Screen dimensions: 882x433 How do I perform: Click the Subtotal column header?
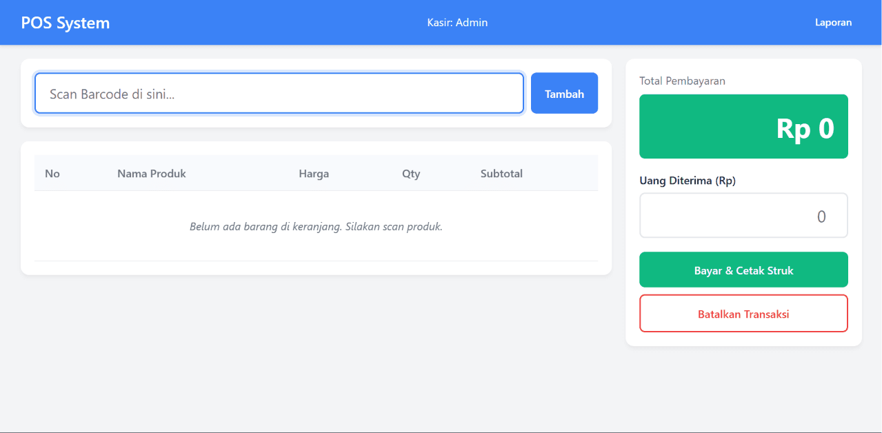click(x=501, y=174)
